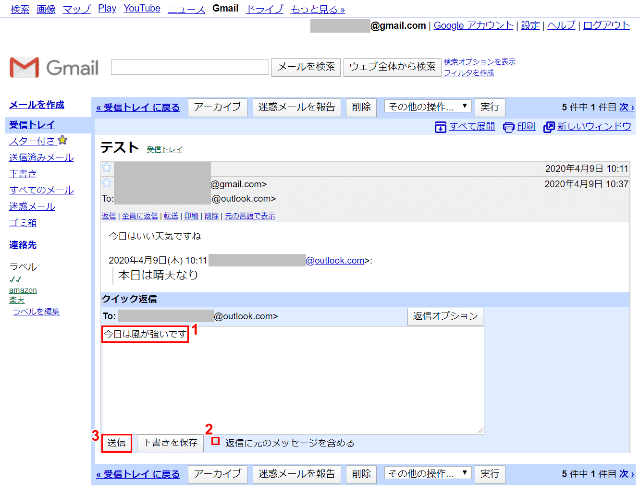Go to next message via top 次 ›
This screenshot has width=640, height=494.
[627, 107]
